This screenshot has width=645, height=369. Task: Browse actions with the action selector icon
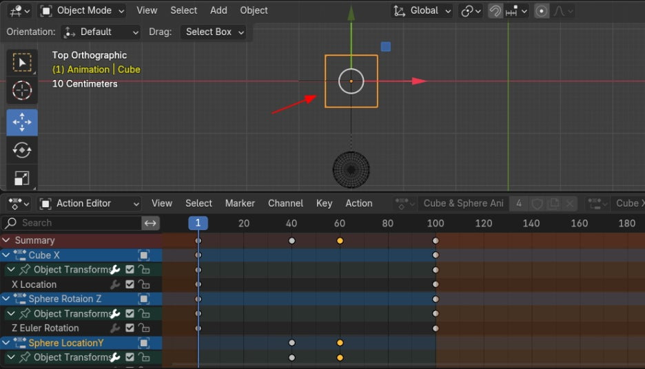point(405,203)
